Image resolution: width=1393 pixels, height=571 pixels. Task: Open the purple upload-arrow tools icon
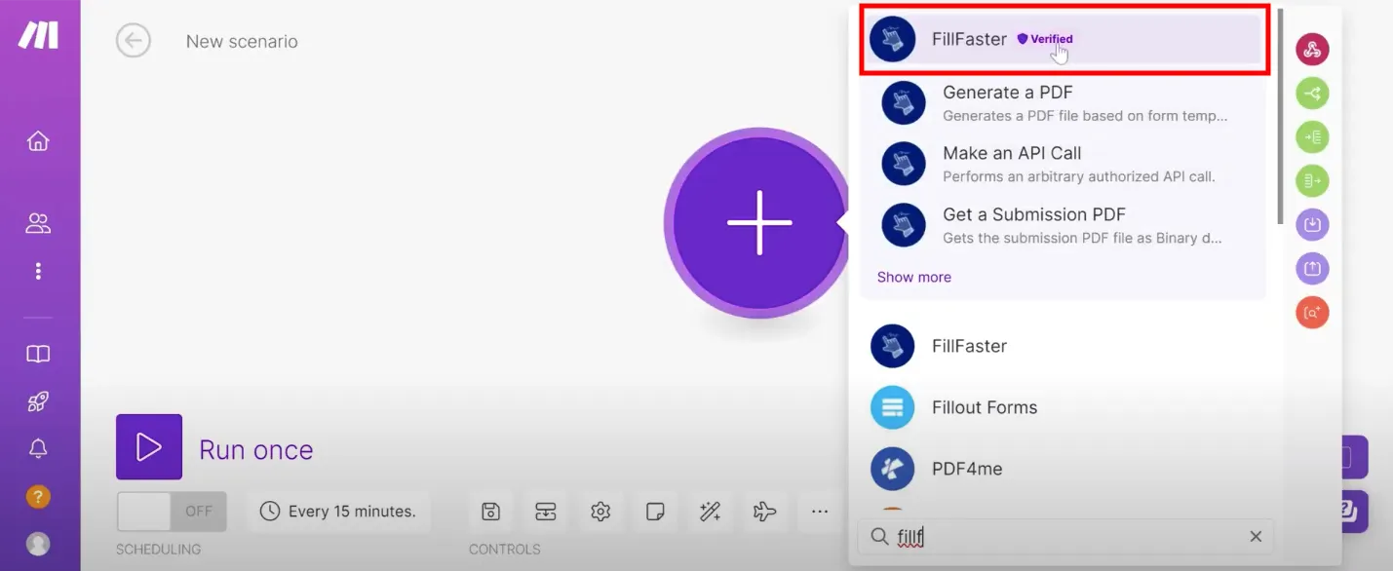pyautogui.click(x=1312, y=269)
